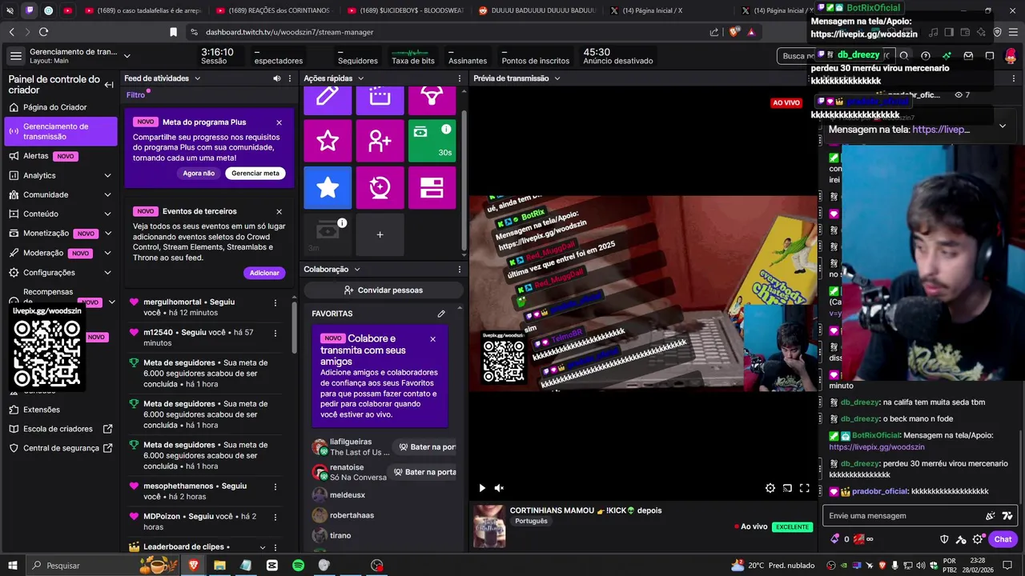1025x576 pixels.
Task: Click Agora não on Plus goal card
Action: pos(199,174)
